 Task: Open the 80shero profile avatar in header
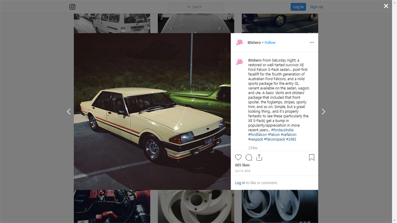(x=239, y=43)
